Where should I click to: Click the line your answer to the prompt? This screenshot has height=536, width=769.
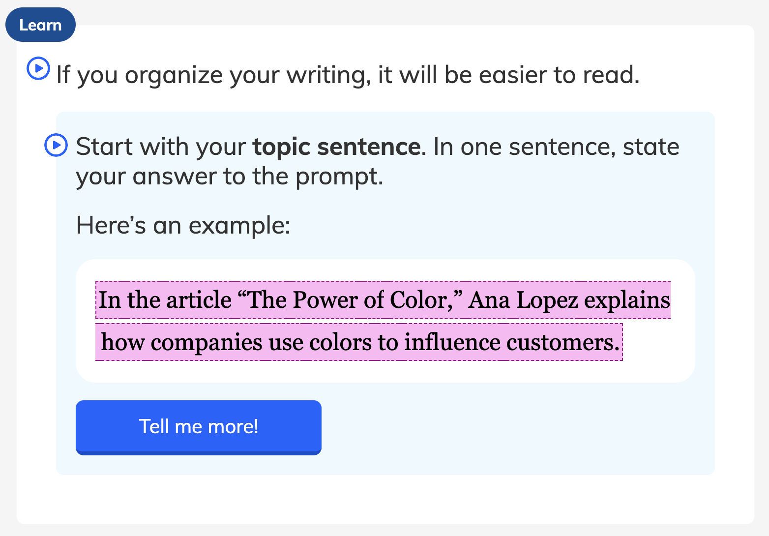point(230,177)
